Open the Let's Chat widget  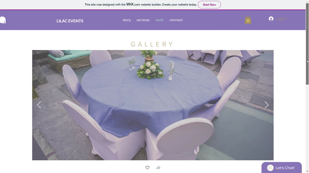(x=282, y=168)
